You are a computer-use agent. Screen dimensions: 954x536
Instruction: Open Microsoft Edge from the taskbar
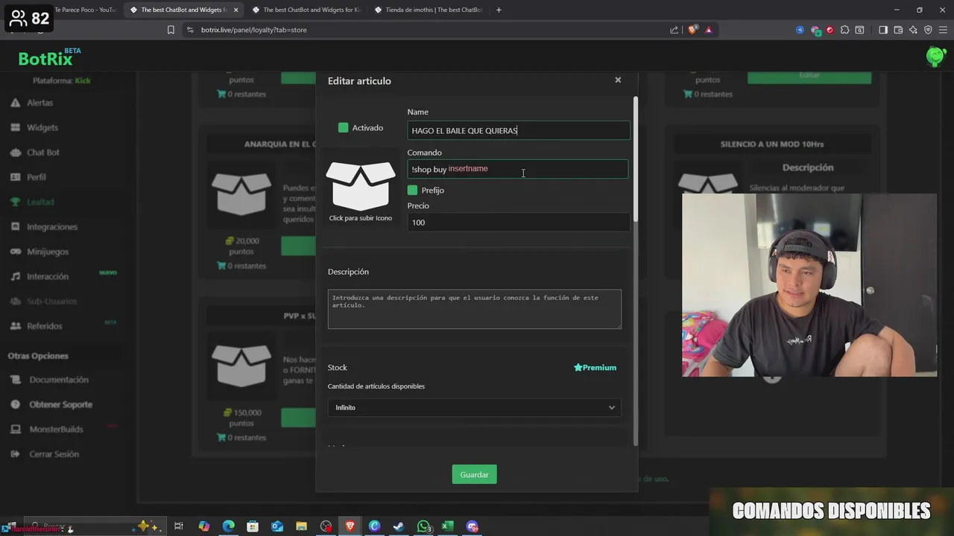click(x=229, y=526)
